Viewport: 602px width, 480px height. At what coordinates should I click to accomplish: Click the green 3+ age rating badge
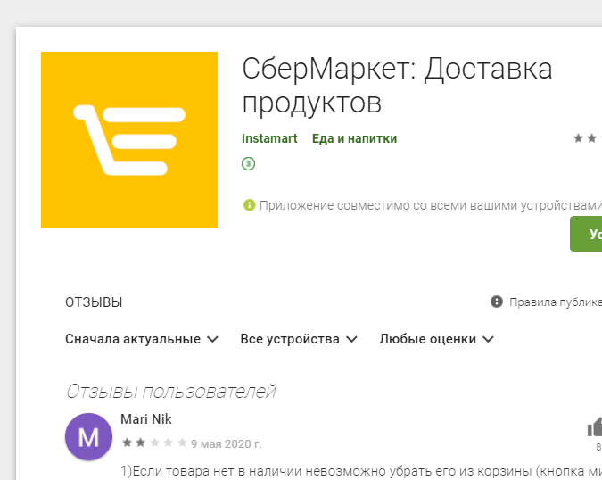[249, 164]
